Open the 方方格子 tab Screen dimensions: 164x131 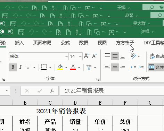click(x=125, y=43)
